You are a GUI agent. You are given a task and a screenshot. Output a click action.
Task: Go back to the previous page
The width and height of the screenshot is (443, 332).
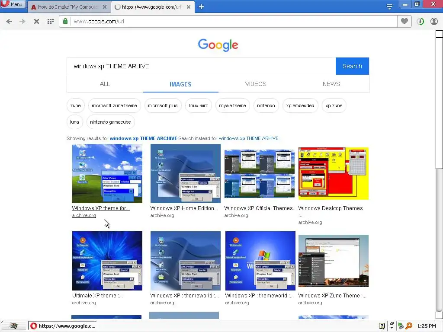(x=9, y=22)
